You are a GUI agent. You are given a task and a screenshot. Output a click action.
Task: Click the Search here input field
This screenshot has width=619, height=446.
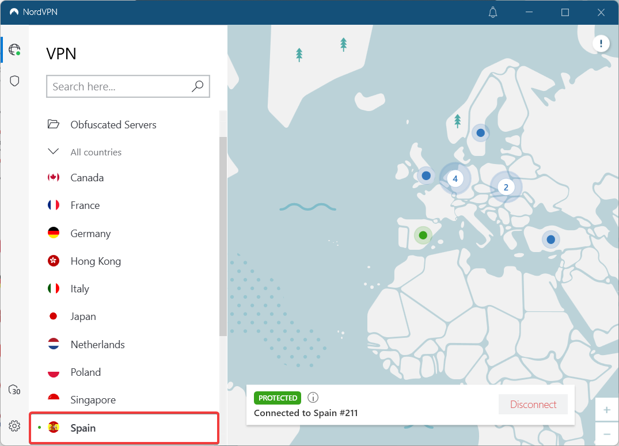pyautogui.click(x=118, y=86)
